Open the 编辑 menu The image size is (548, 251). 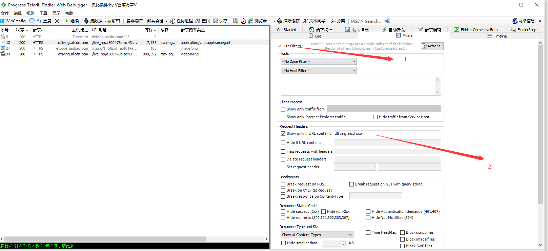click(x=18, y=13)
